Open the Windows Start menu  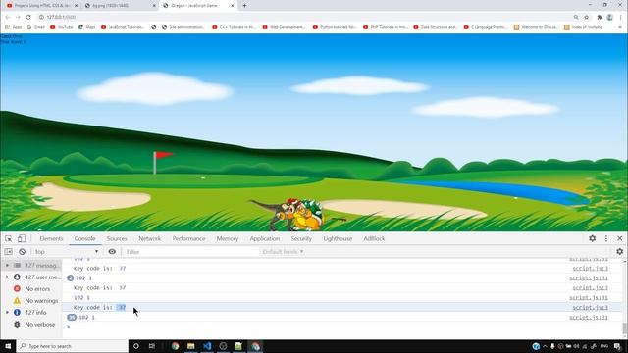[8, 346]
